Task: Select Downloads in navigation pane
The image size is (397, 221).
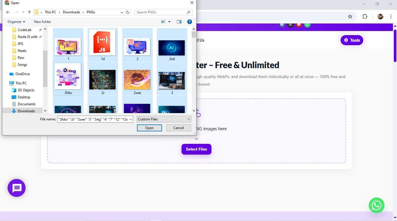Action: 26,111
